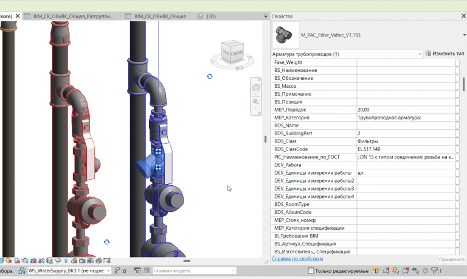
Task: Click the Add to Set icon beside design options
Action: coord(147,270)
